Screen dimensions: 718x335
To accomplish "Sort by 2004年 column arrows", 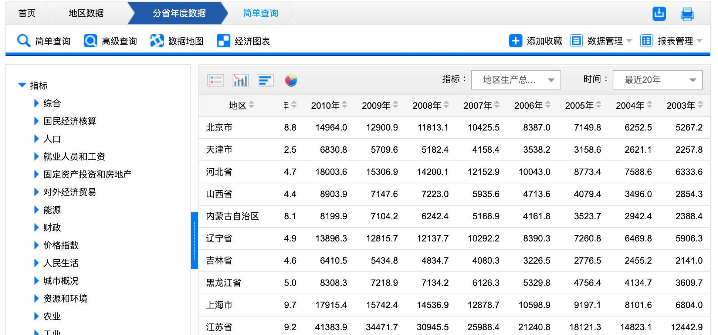I will 650,105.
